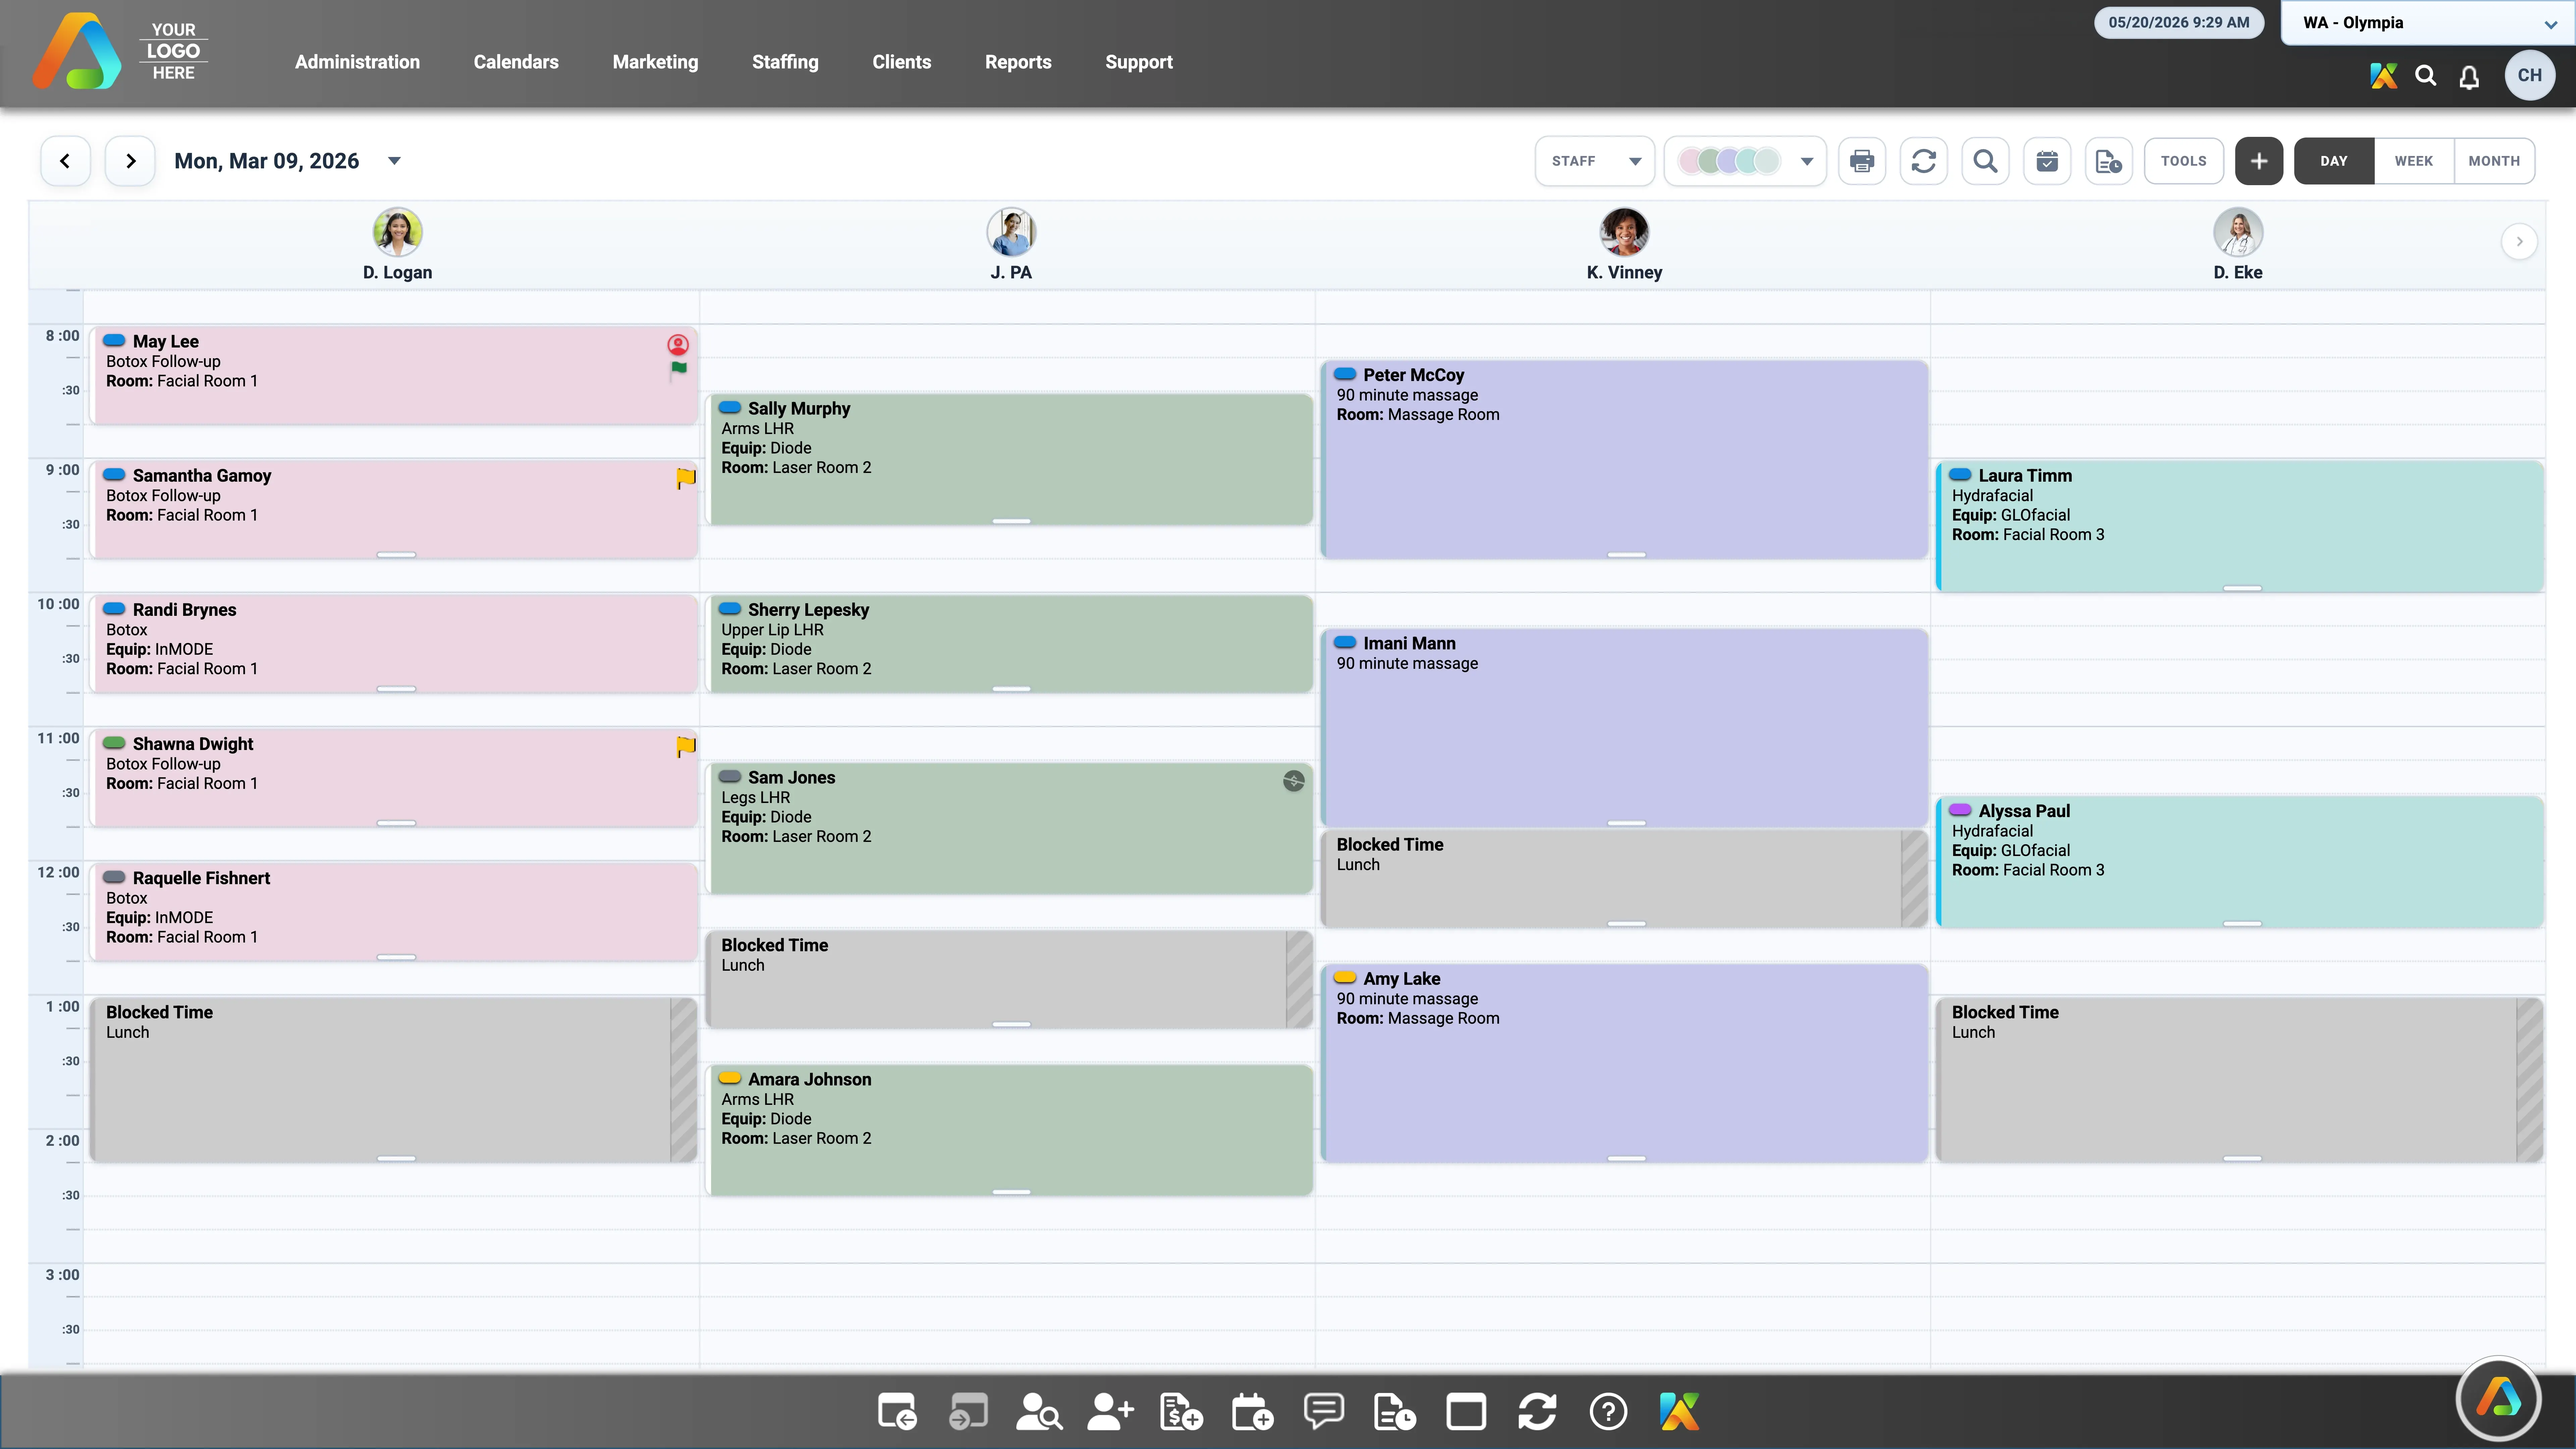Open client search in bottom bar
This screenshot has height=1449, width=2576.
tap(1039, 1412)
